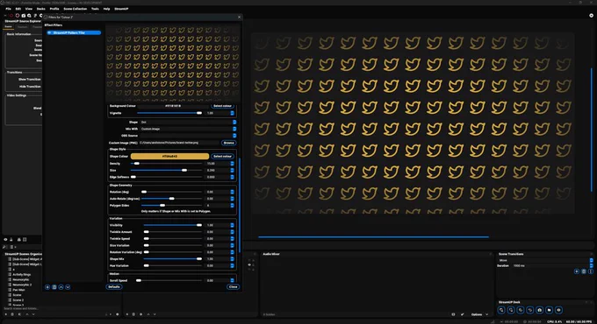The image size is (597, 324).
Task: Click the Size Variation value stepper
Action: click(233, 245)
